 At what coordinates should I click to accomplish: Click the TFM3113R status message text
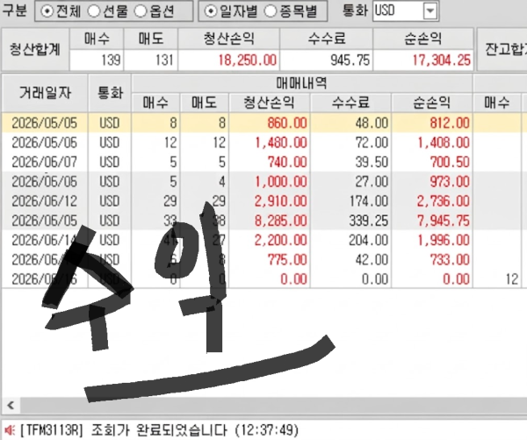pyautogui.click(x=159, y=430)
